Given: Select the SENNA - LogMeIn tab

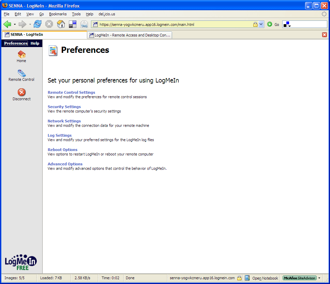Looking at the screenshot, I should 44,34.
